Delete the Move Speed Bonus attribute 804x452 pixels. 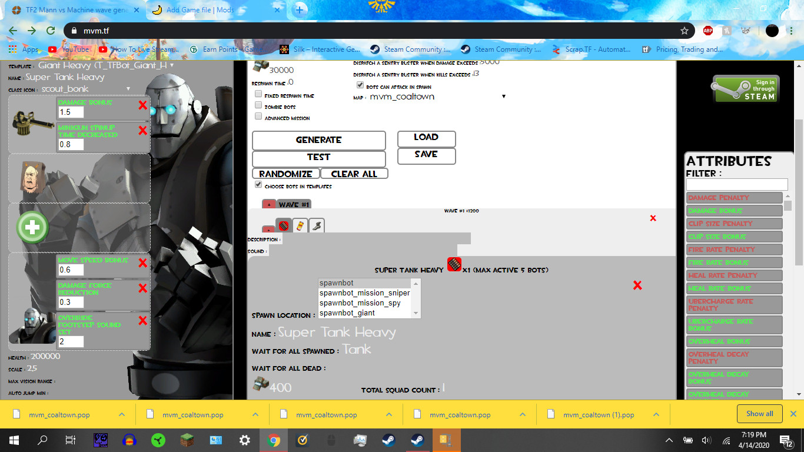[142, 262]
